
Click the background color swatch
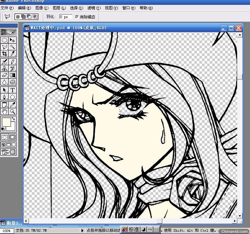click(13, 128)
